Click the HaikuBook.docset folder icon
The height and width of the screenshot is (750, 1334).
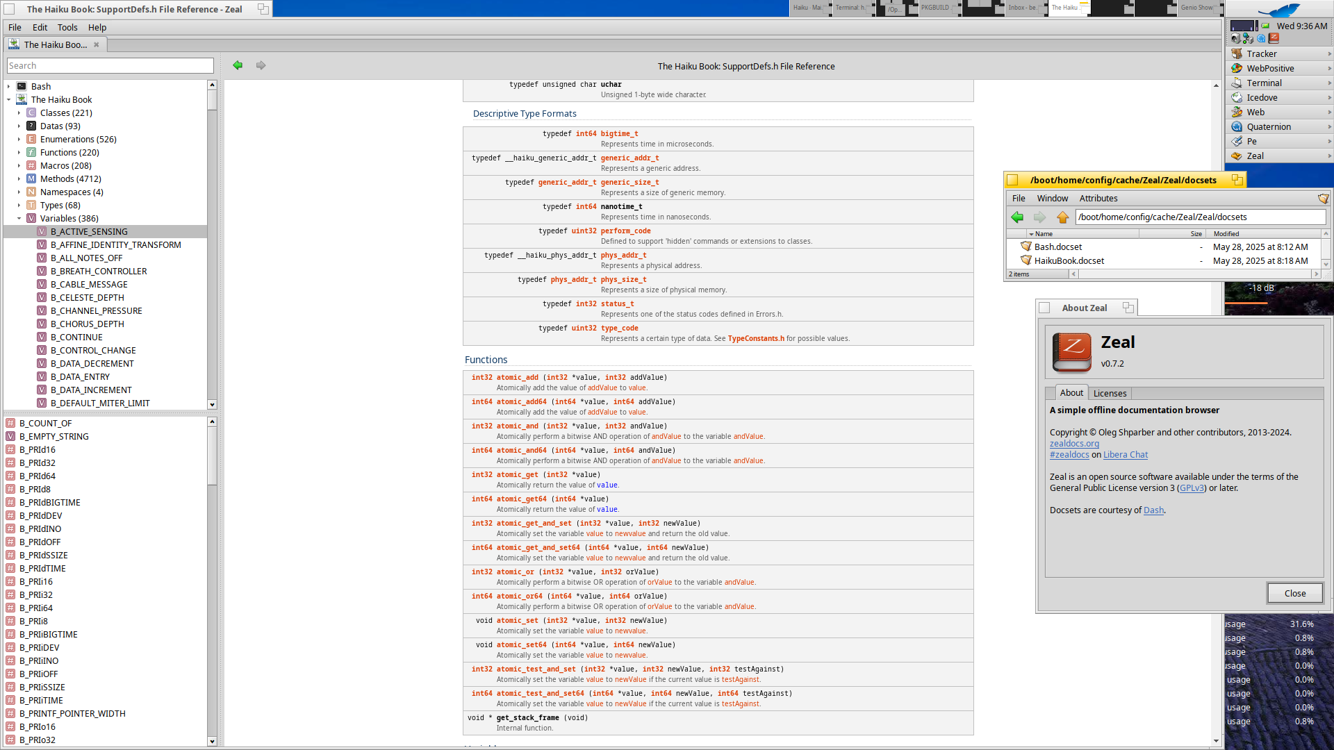[1026, 260]
